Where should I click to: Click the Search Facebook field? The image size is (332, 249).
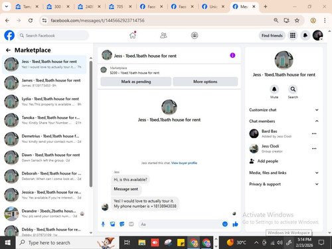tap(53, 35)
